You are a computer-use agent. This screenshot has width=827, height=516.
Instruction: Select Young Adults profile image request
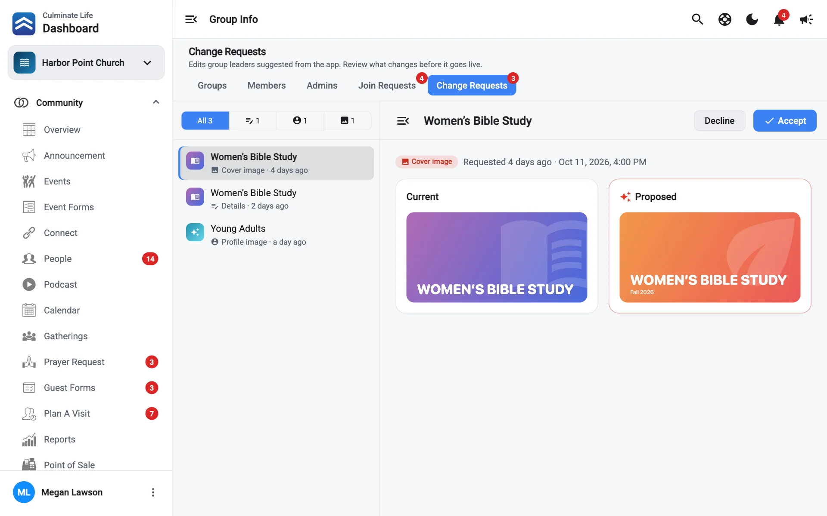click(x=276, y=235)
